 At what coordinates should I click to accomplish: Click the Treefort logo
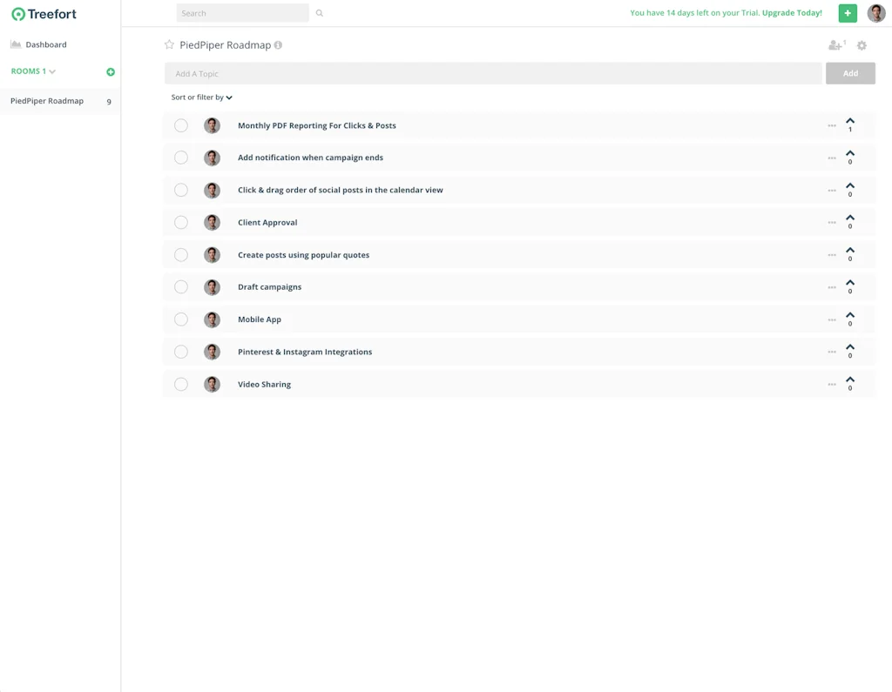(44, 14)
